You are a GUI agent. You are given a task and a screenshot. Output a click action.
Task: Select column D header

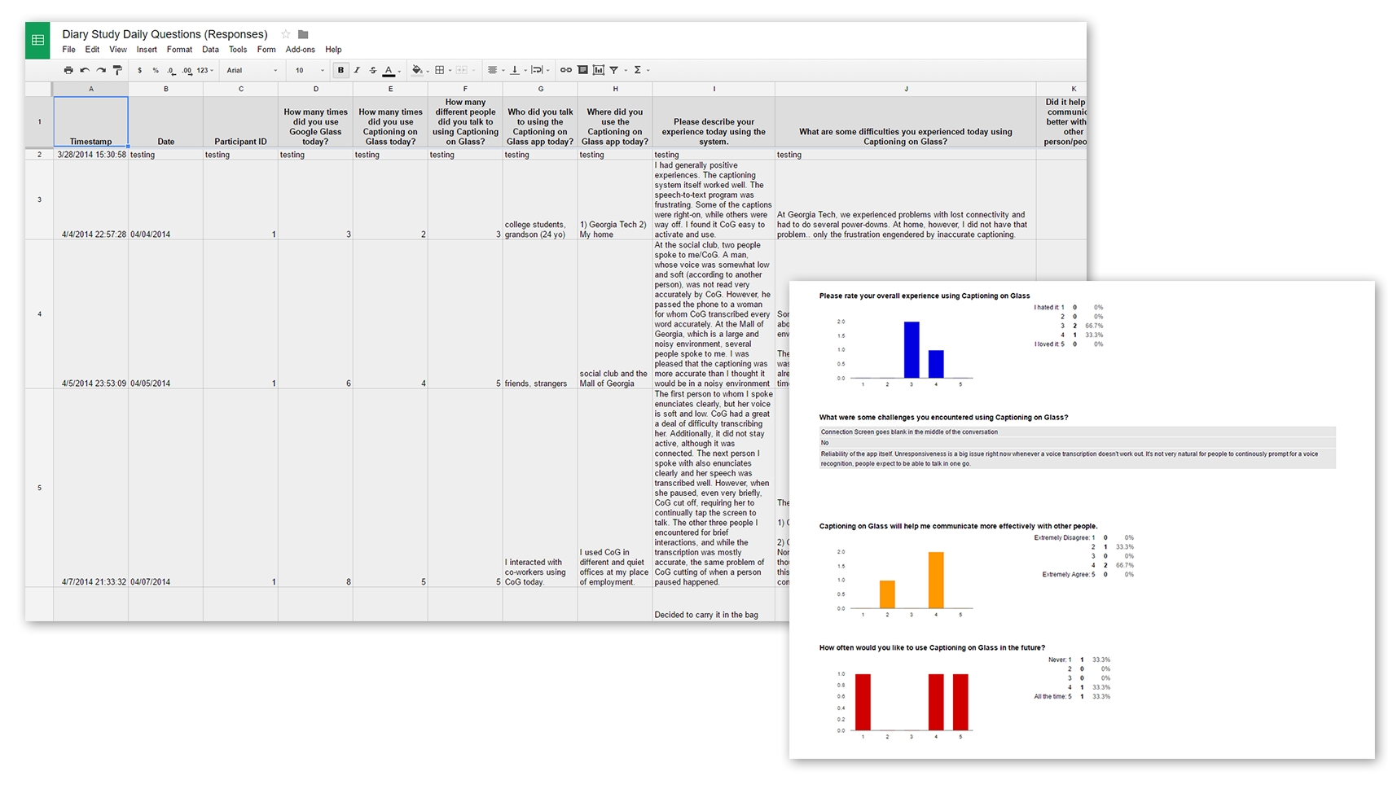(315, 89)
